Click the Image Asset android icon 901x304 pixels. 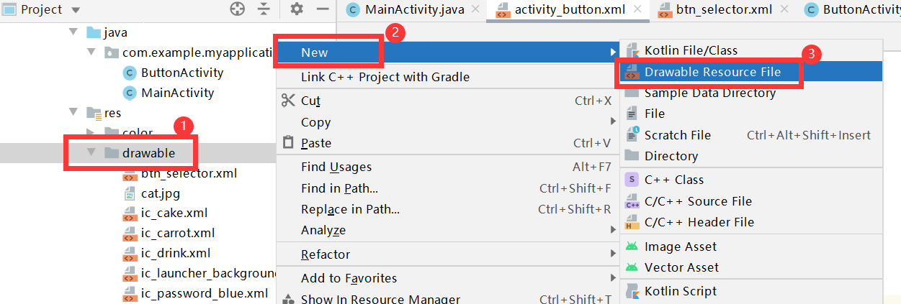[632, 247]
